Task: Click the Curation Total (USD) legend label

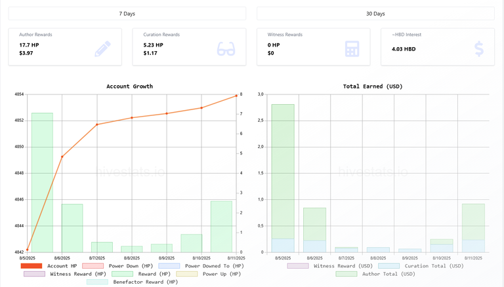Action: click(434, 266)
